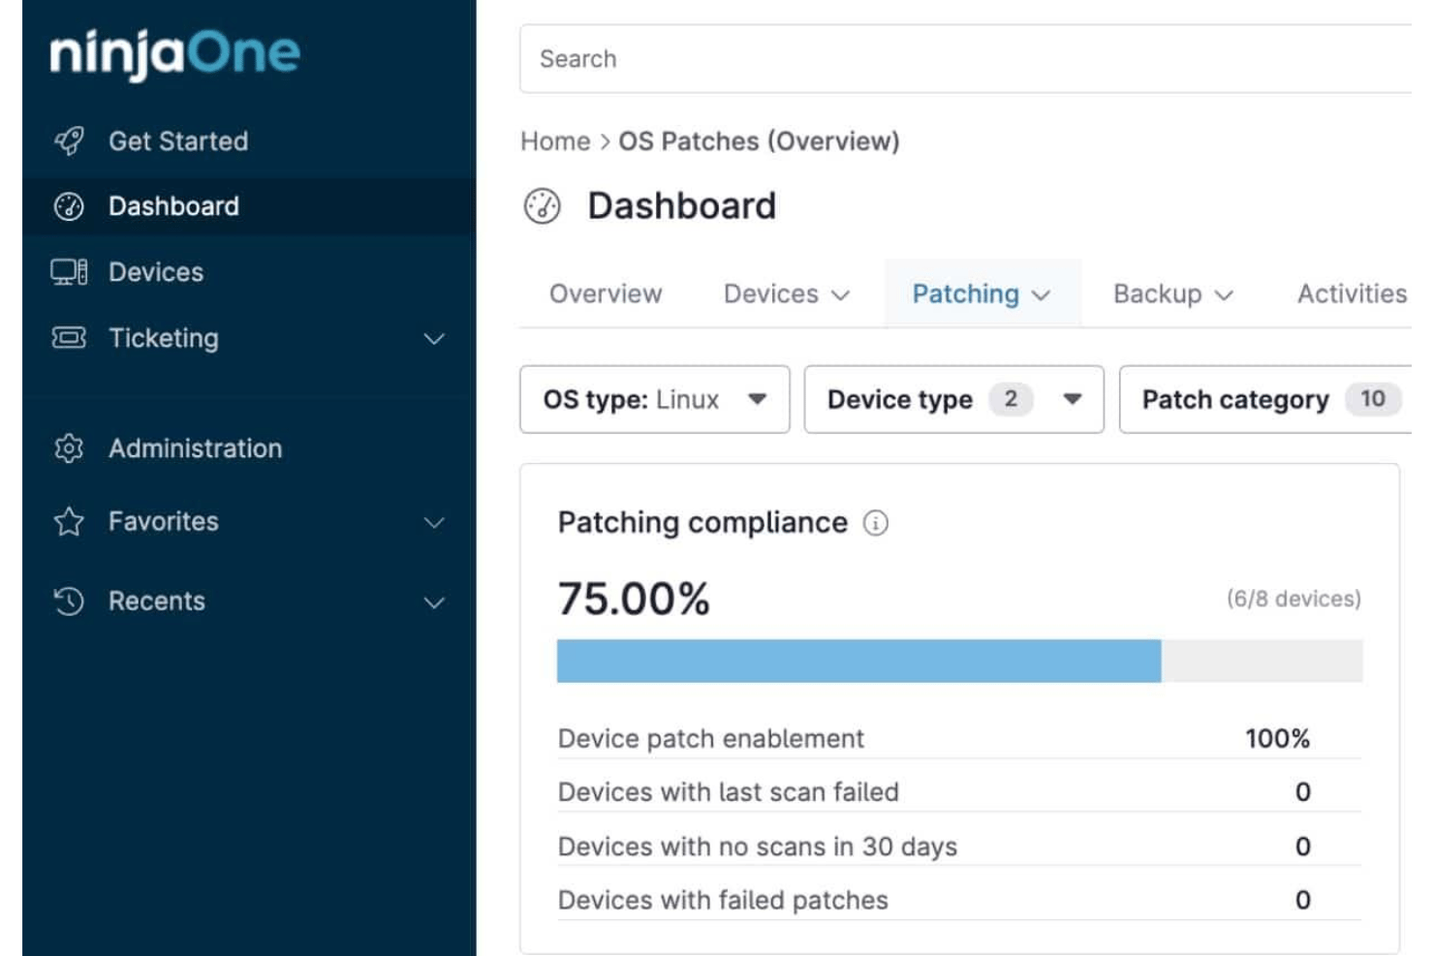Open the Patch category filter dropdown
This screenshot has height=956, width=1434.
pyautogui.click(x=1265, y=399)
